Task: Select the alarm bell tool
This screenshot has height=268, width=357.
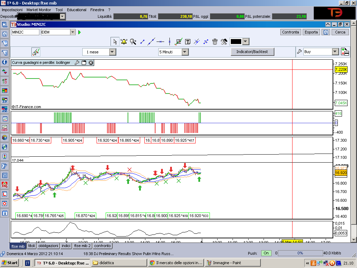Action: [124, 42]
